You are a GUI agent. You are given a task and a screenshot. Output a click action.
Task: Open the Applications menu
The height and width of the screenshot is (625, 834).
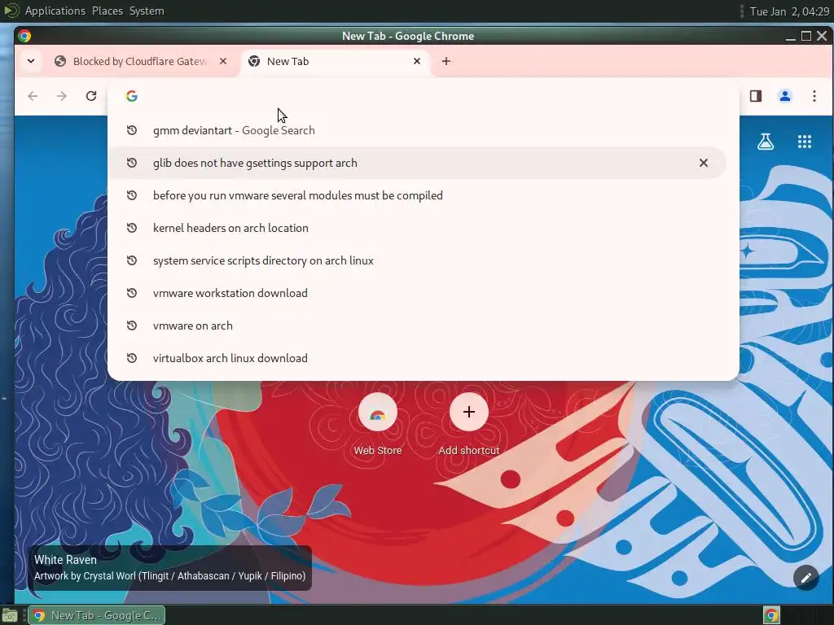[55, 11]
